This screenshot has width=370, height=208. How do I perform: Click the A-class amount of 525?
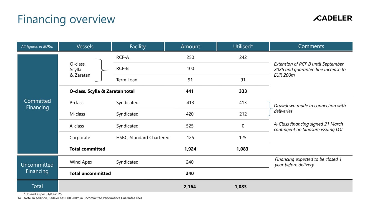[190, 126]
